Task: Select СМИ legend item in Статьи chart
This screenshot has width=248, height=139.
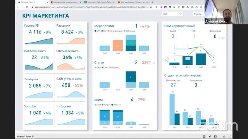Action: coord(105,68)
